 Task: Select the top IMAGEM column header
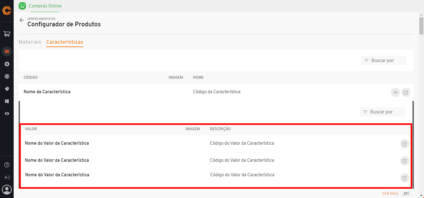pos(176,77)
